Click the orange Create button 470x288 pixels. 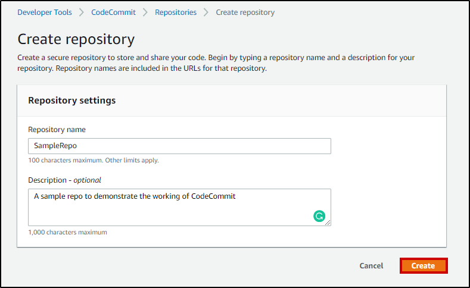point(424,266)
